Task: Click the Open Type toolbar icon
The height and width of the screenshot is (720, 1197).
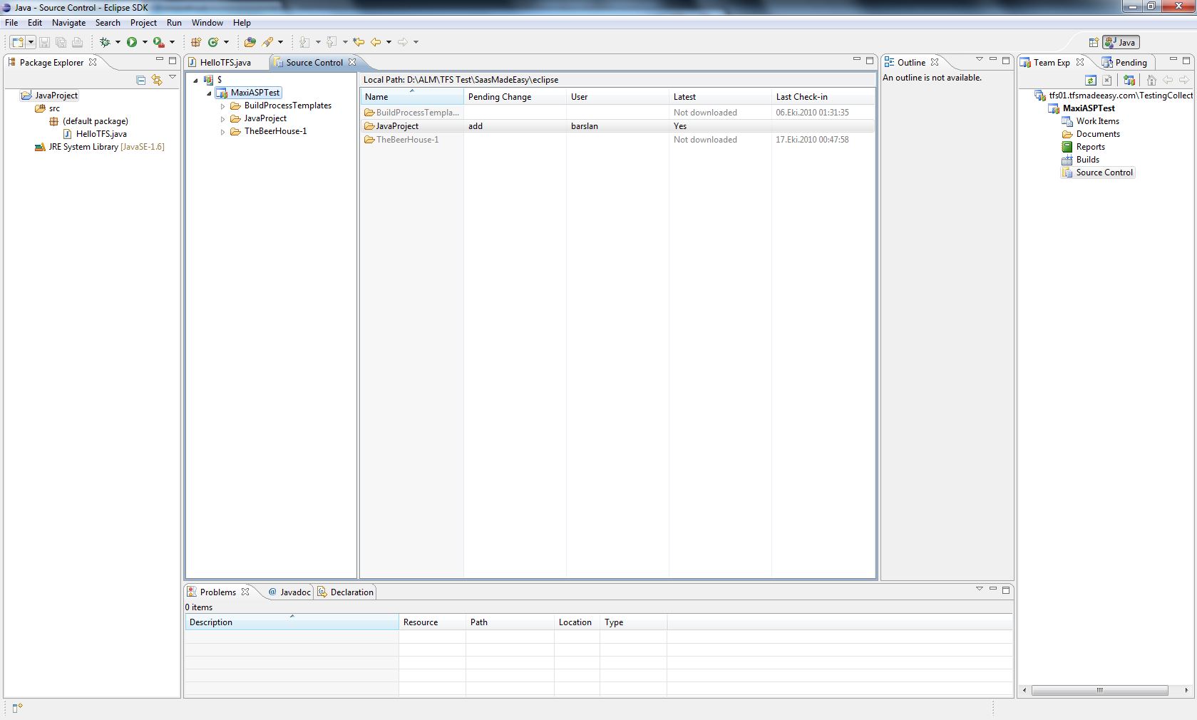Action: click(x=250, y=42)
